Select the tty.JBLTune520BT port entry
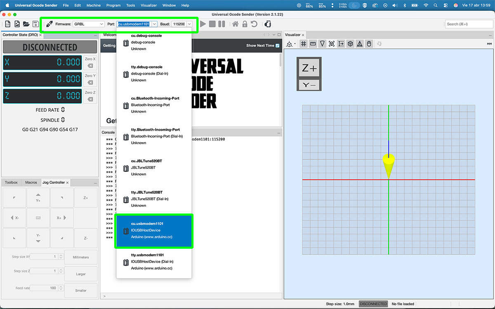Screen dimensions: 495x309 (x=154, y=199)
